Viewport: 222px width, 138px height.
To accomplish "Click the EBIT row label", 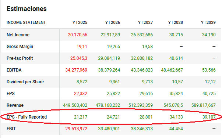I will coord(11,129).
